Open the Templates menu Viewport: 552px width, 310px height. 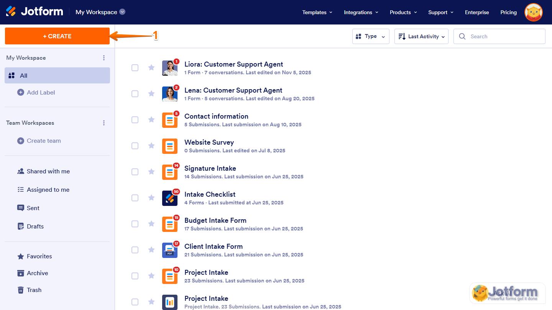pos(317,12)
